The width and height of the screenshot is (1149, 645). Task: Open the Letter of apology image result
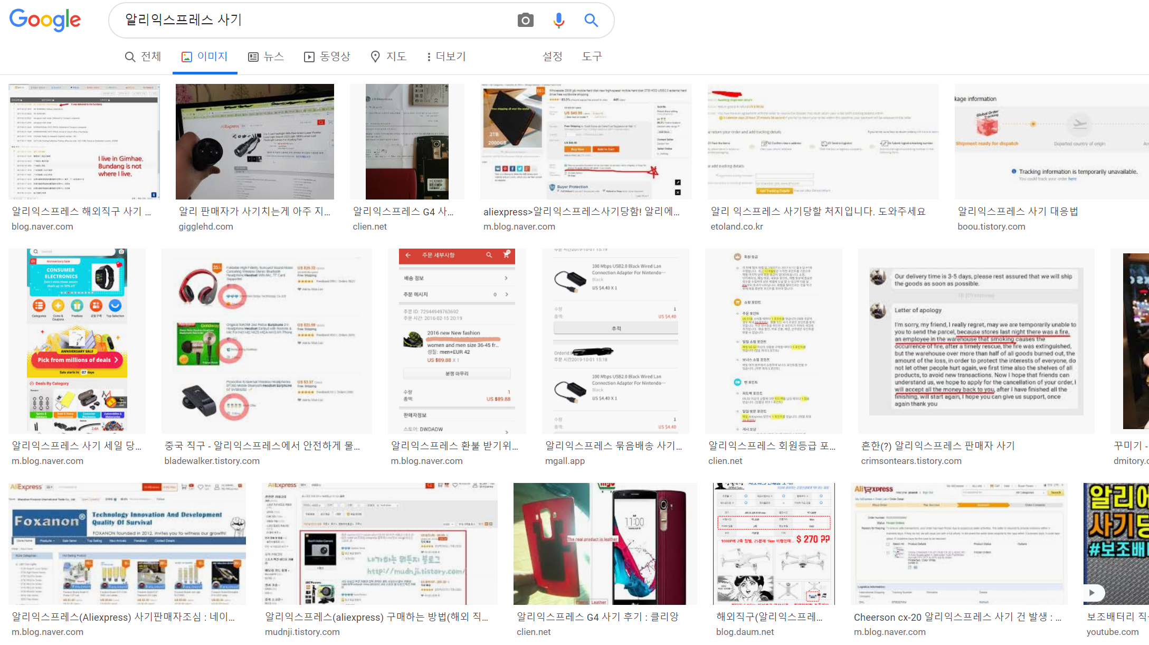coord(976,341)
